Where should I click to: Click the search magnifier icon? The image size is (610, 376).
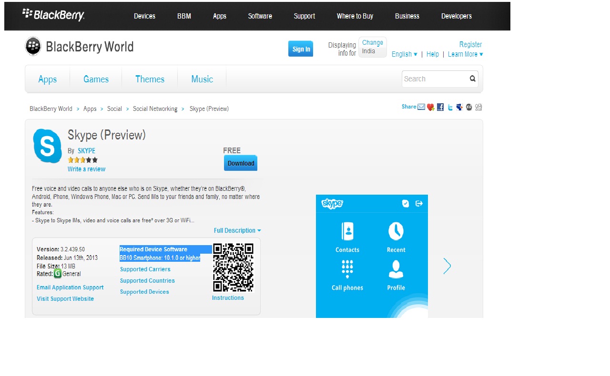473,79
